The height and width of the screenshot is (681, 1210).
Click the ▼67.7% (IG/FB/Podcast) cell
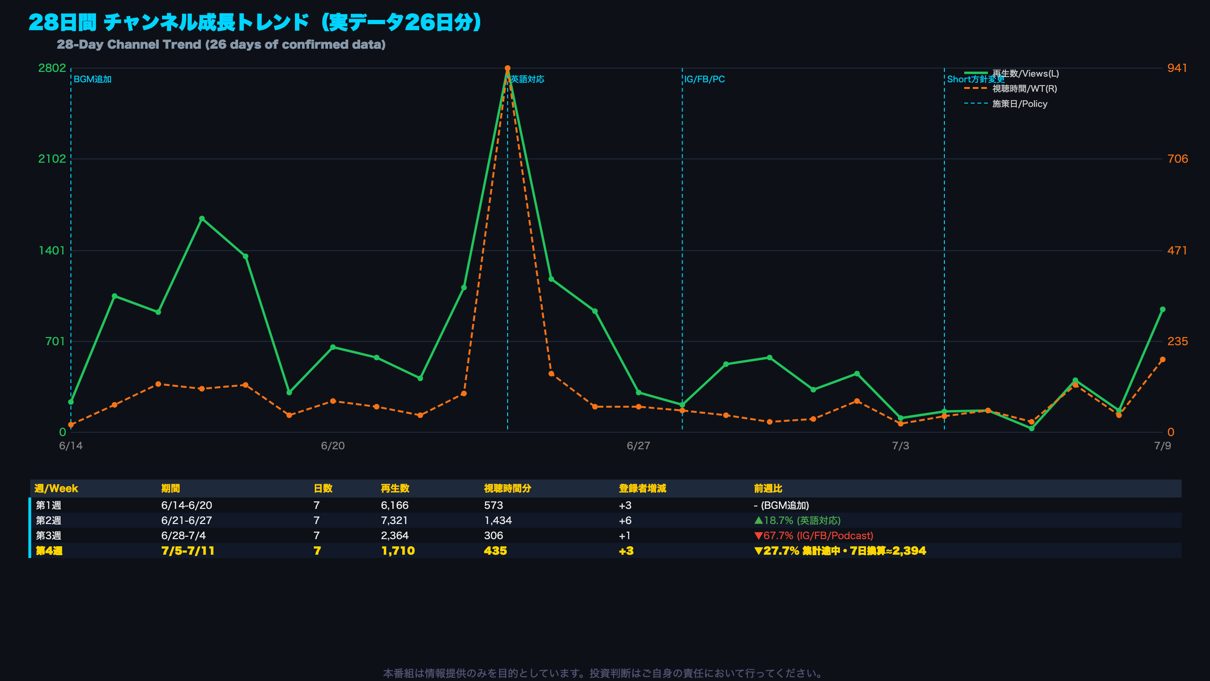(x=813, y=535)
